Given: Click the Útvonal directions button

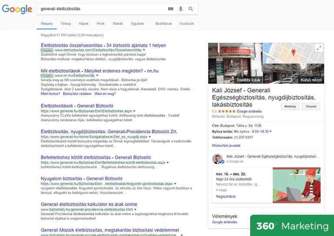Looking at the screenshot, I should (311, 106).
